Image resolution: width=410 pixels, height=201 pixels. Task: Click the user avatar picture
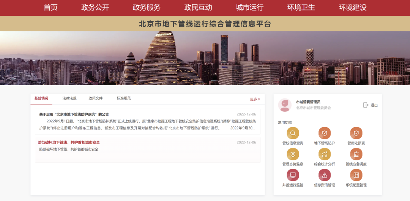pyautogui.click(x=285, y=105)
